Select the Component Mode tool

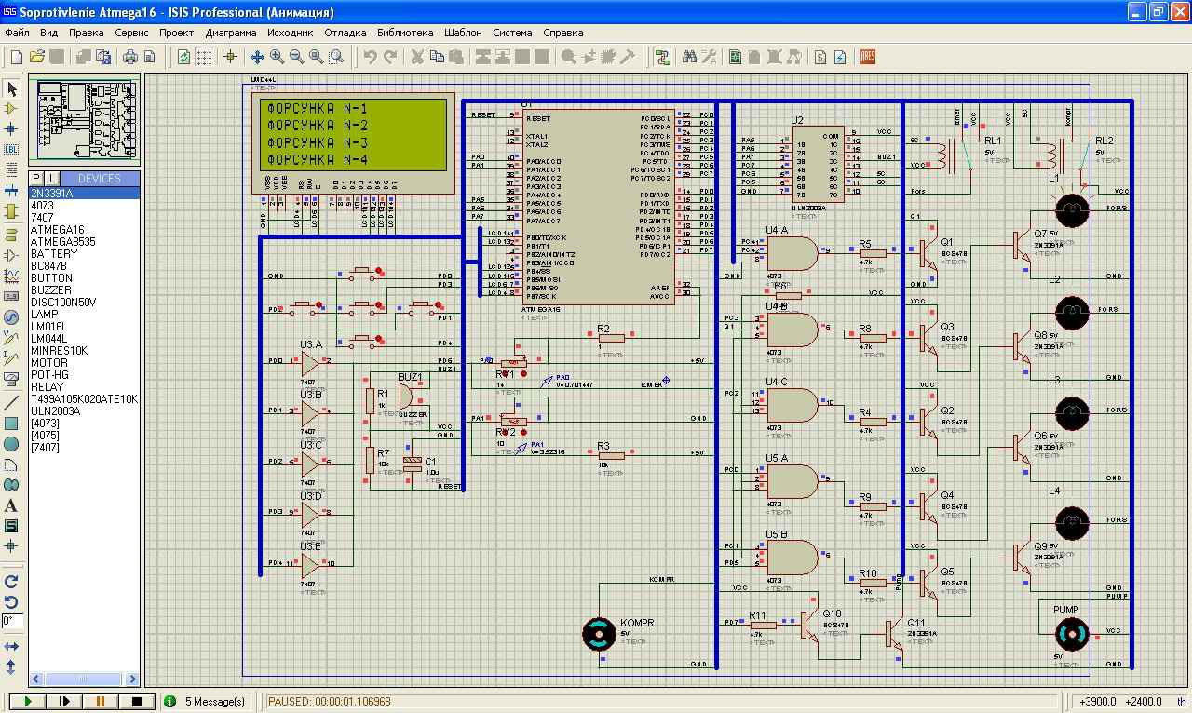tap(11, 109)
